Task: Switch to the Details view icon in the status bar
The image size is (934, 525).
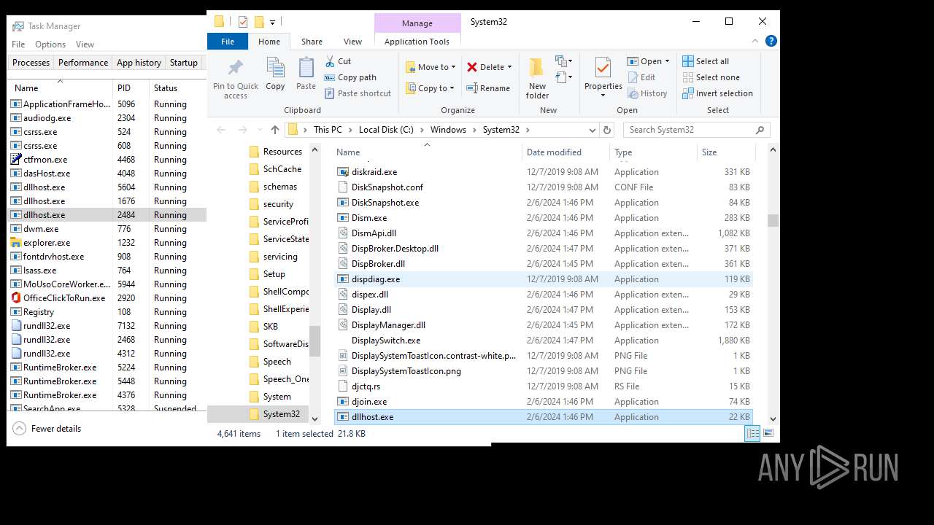Action: (x=752, y=433)
